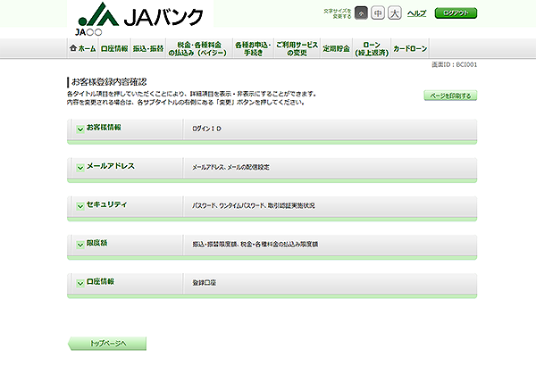Click the トップページへ back button
Screen dimensions: 536x366
coord(106,343)
